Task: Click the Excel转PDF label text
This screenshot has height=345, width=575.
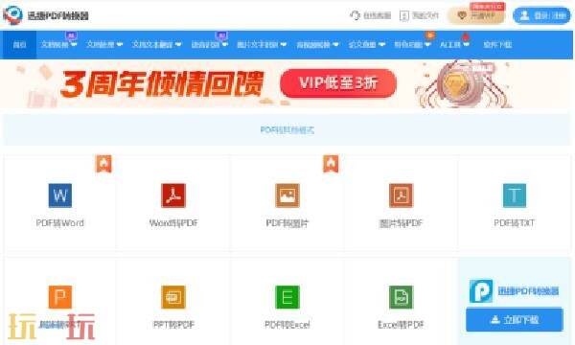Action: (401, 325)
